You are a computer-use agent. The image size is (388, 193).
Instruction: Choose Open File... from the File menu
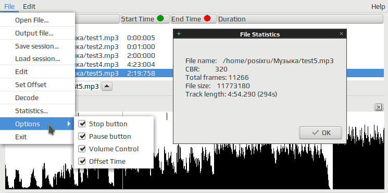[37, 20]
